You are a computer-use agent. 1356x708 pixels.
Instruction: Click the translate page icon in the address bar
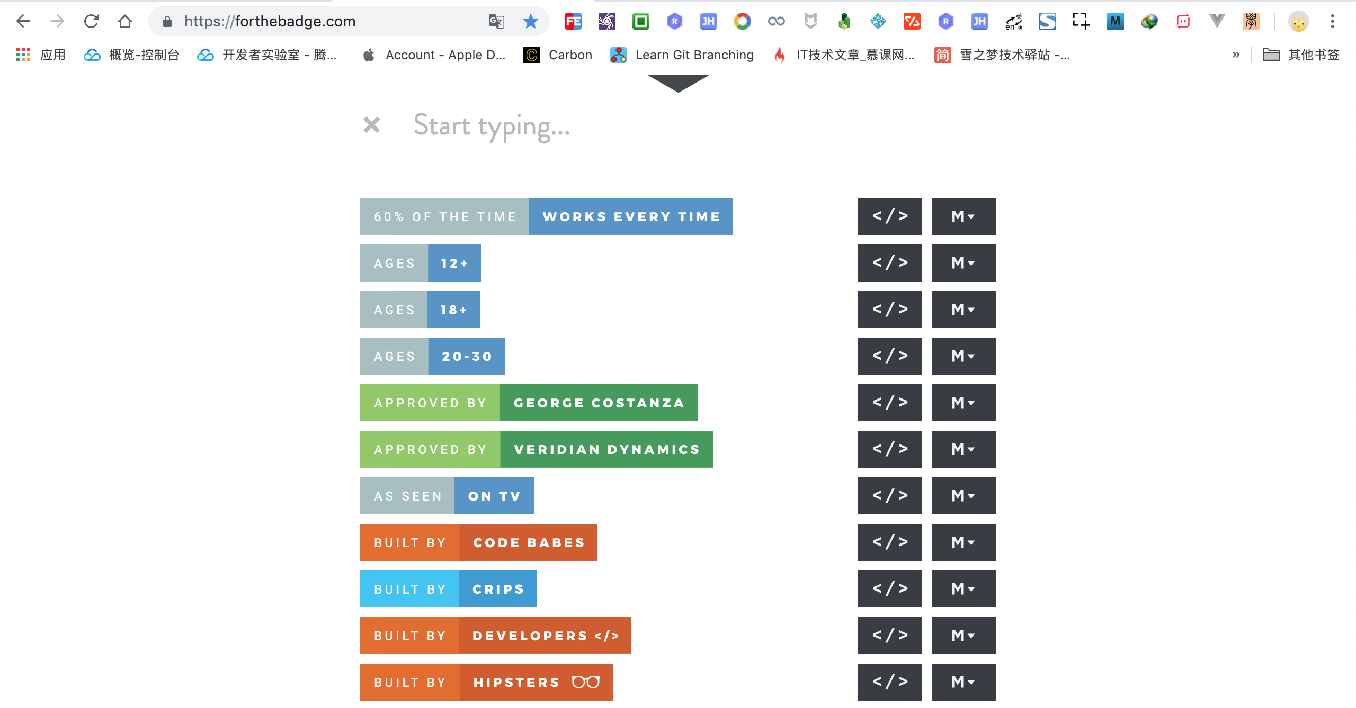point(496,22)
